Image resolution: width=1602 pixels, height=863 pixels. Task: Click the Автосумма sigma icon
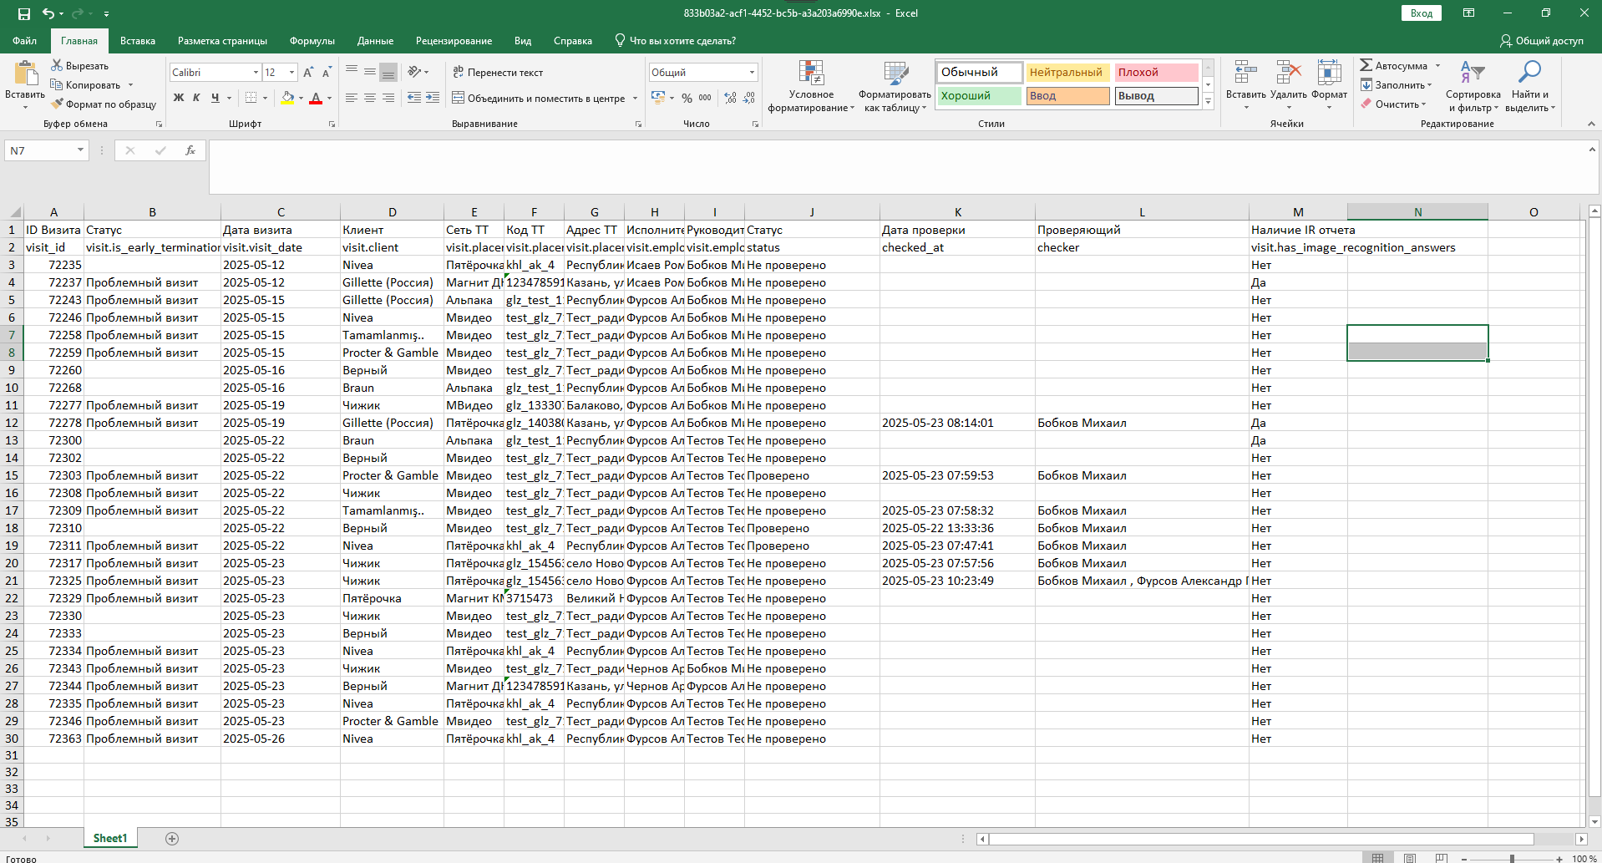pyautogui.click(x=1366, y=65)
